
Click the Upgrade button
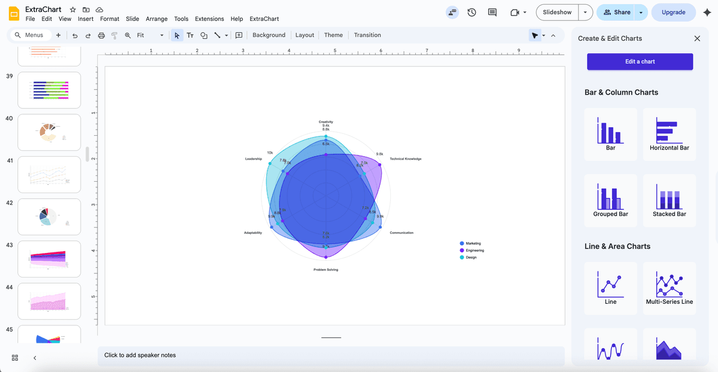tap(673, 12)
